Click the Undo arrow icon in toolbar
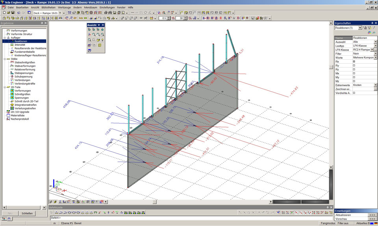The image size is (378, 226). coord(19,13)
